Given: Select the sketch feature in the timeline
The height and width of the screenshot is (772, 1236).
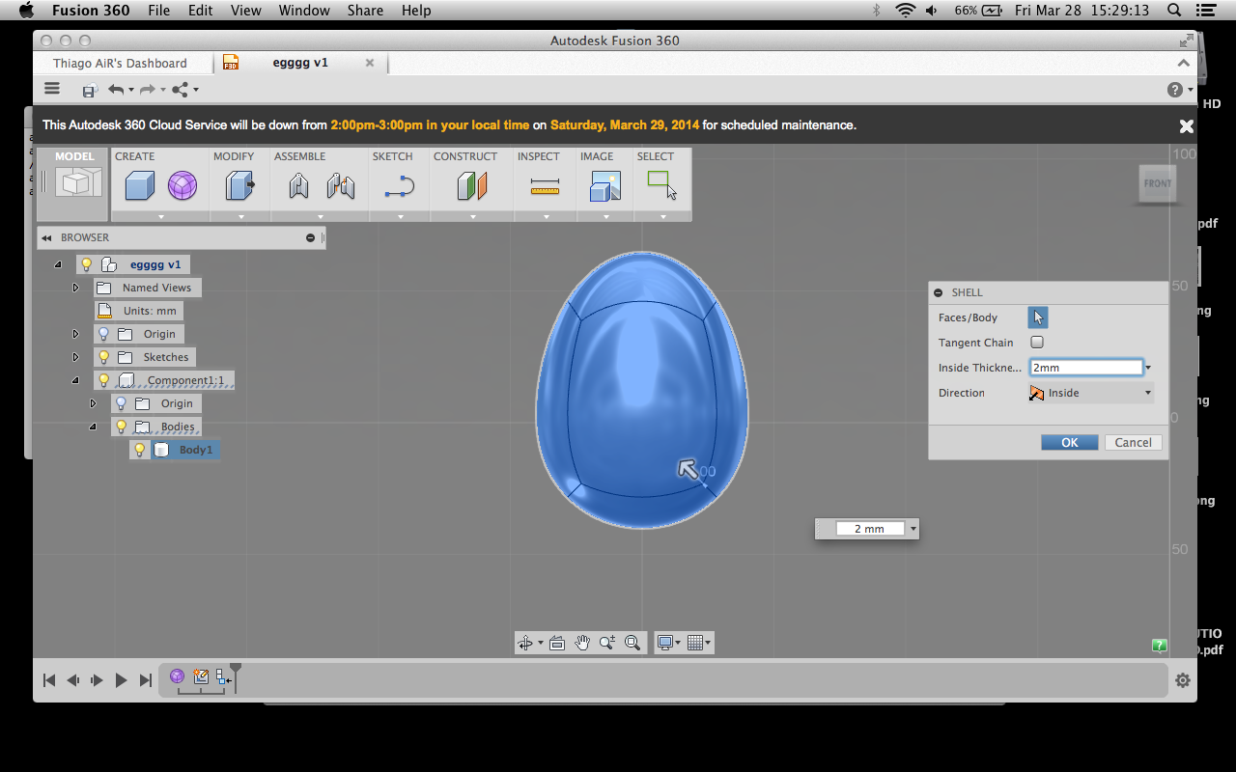Looking at the screenshot, I should click(201, 676).
